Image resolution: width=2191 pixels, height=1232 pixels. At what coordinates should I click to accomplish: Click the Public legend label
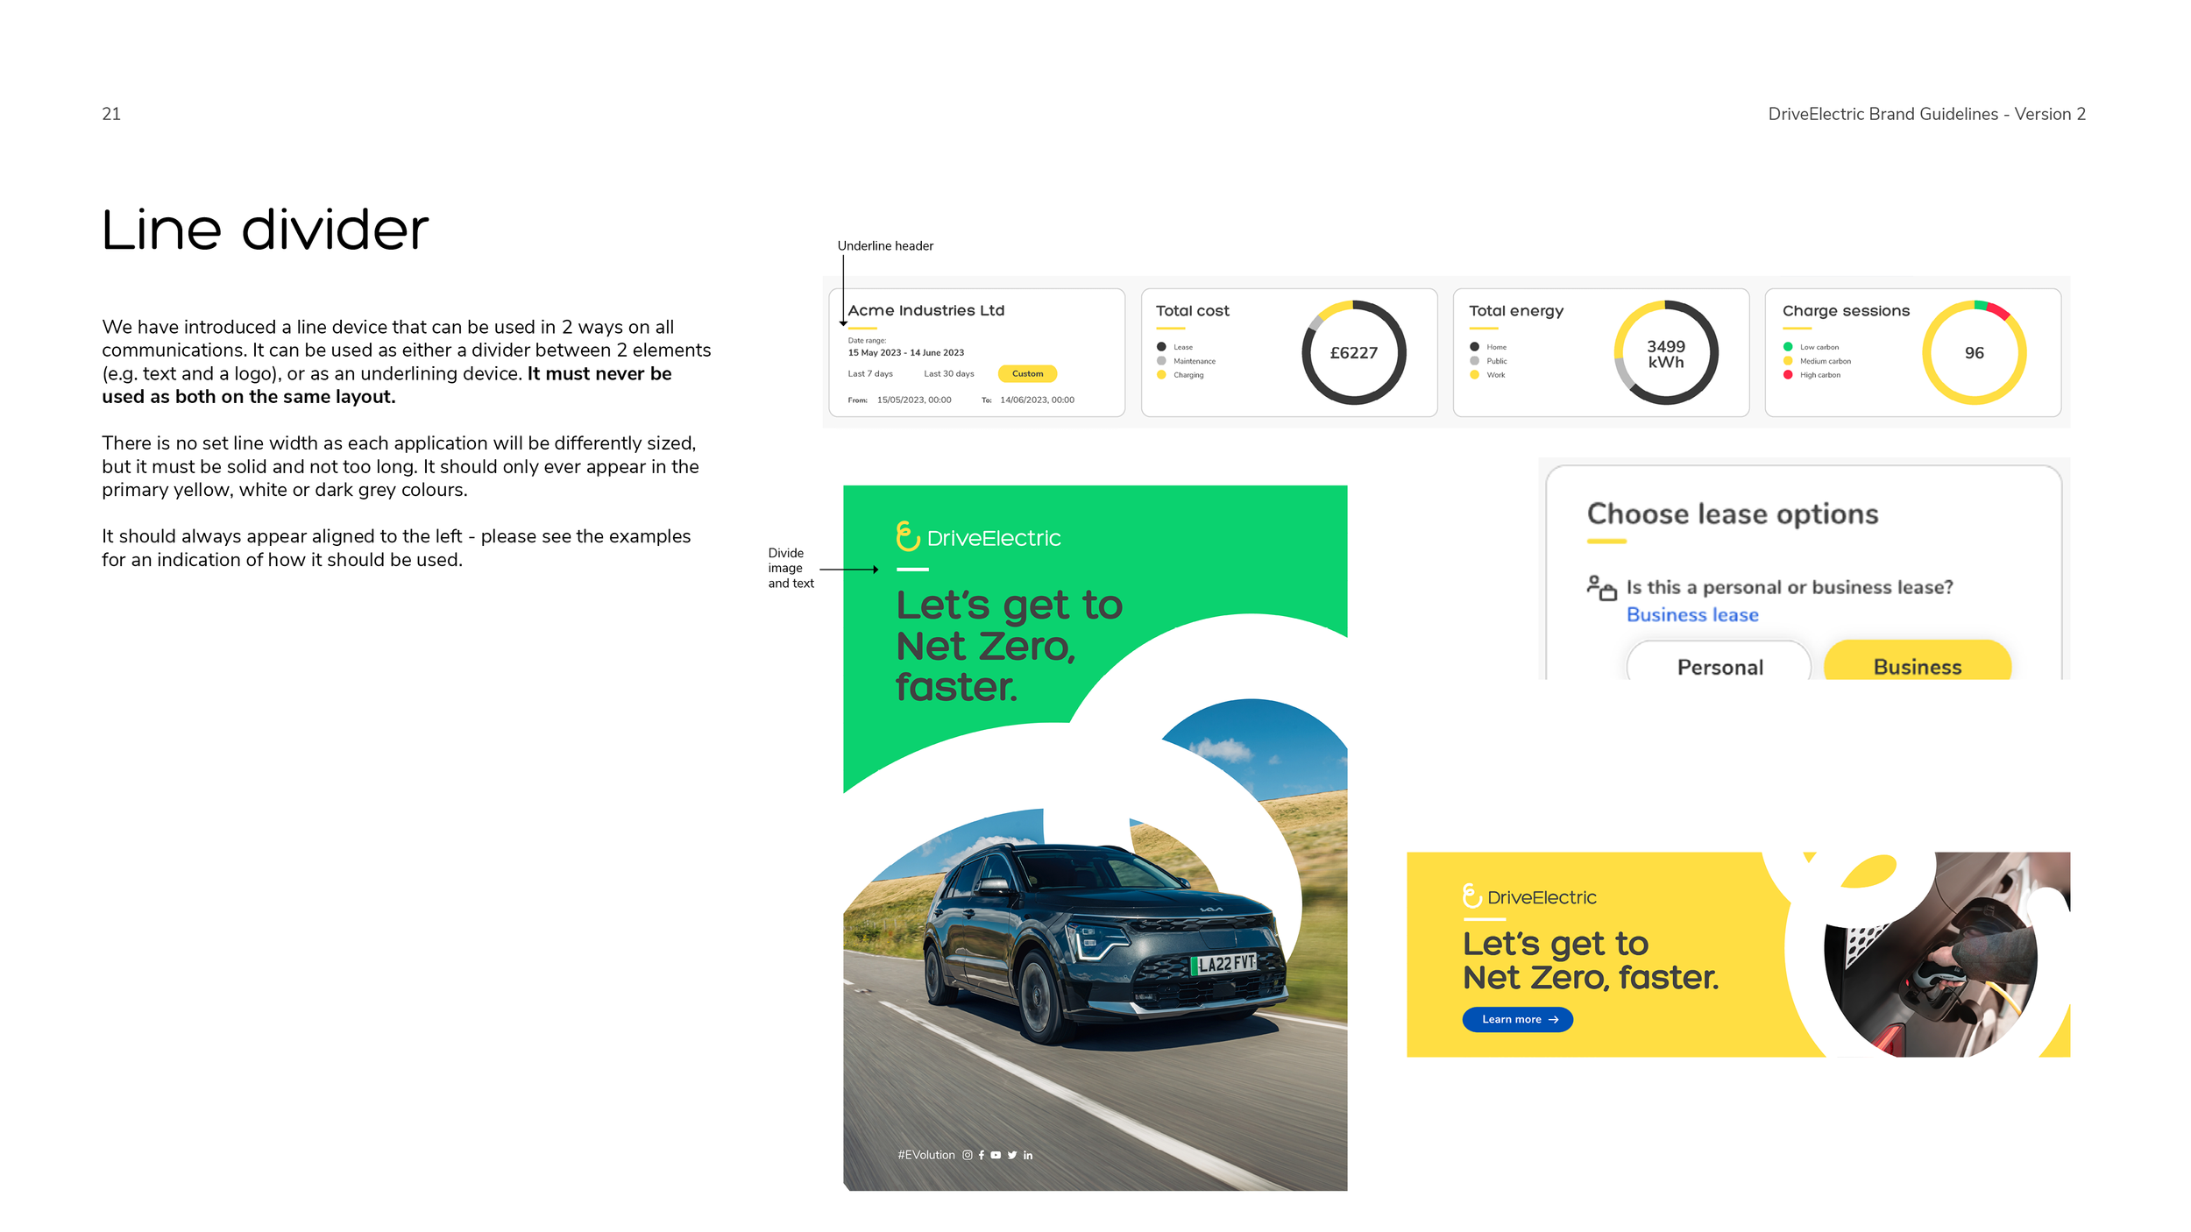pyautogui.click(x=1497, y=361)
